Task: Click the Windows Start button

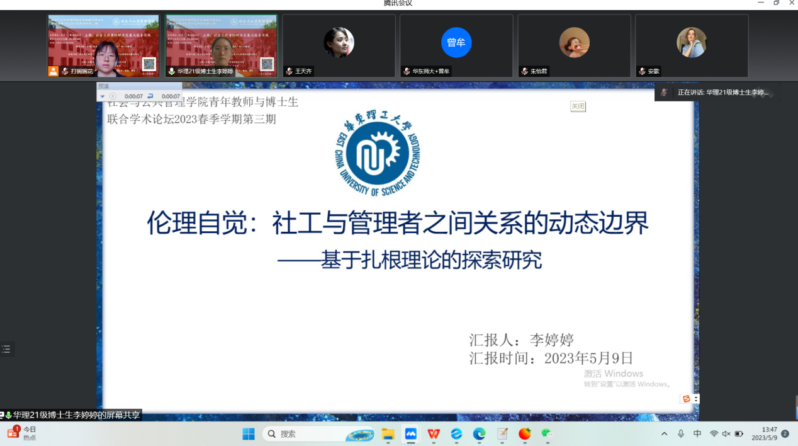Action: [x=249, y=434]
